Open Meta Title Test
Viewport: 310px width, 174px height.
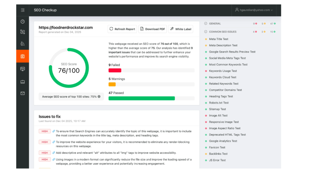click(219, 39)
